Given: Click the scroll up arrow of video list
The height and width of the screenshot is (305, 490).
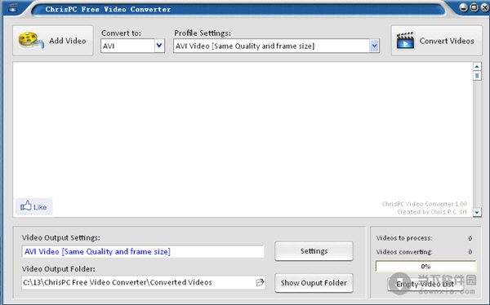Looking at the screenshot, I should pos(477,67).
